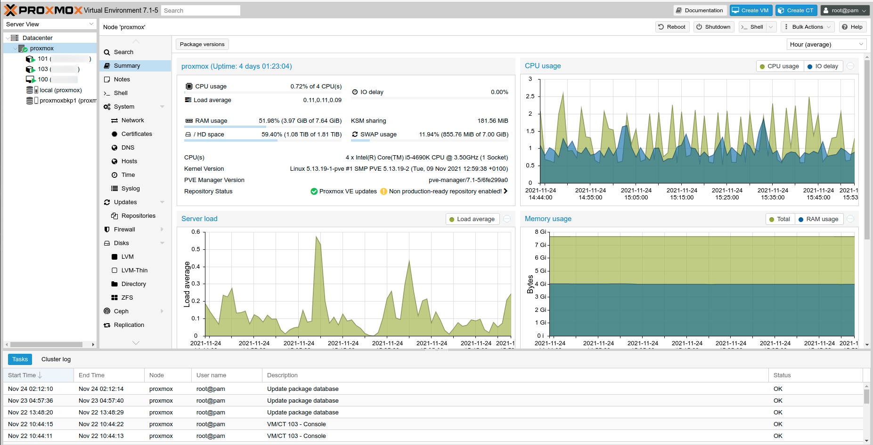Click Package versions button
This screenshot has width=873, height=445.
click(202, 44)
